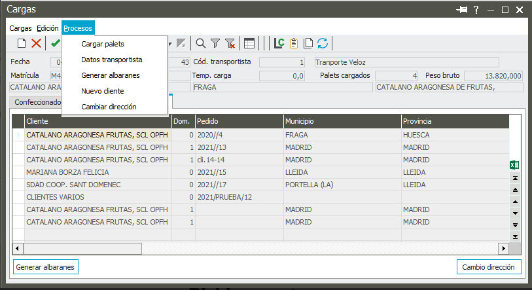Jump to first row with top arrow
This screenshot has height=290, width=532.
pos(515,178)
